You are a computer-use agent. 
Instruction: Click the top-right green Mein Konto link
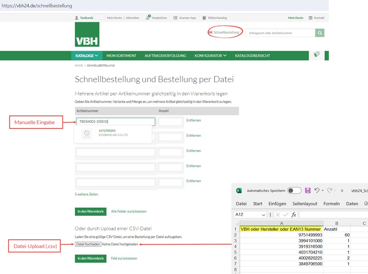pos(296,18)
